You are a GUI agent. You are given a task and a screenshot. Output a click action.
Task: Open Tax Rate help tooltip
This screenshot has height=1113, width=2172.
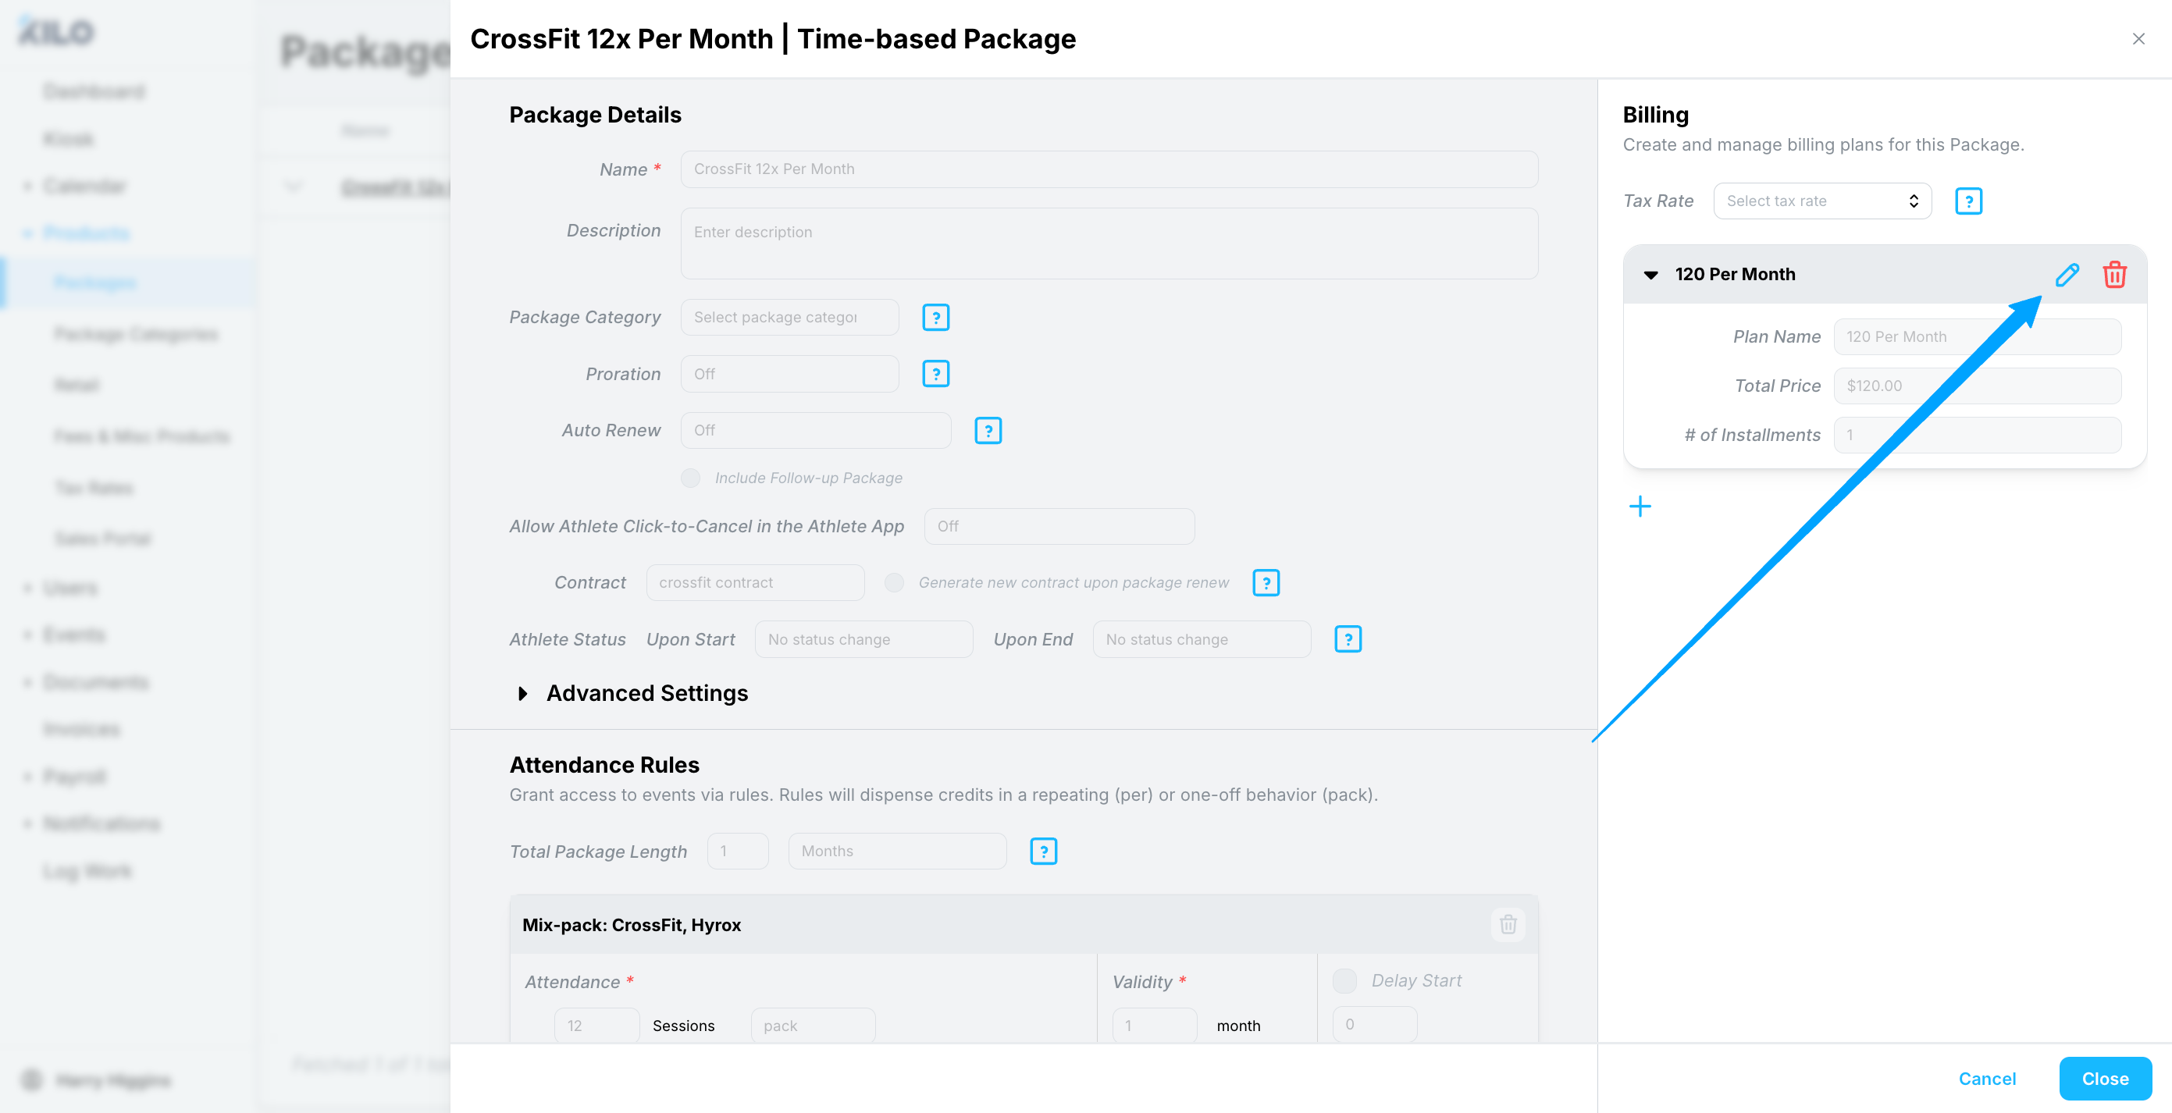pos(1968,201)
